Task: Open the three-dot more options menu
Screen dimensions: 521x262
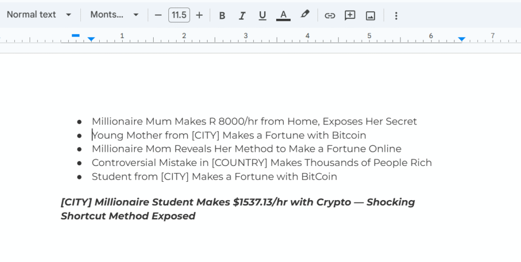Action: pyautogui.click(x=396, y=16)
